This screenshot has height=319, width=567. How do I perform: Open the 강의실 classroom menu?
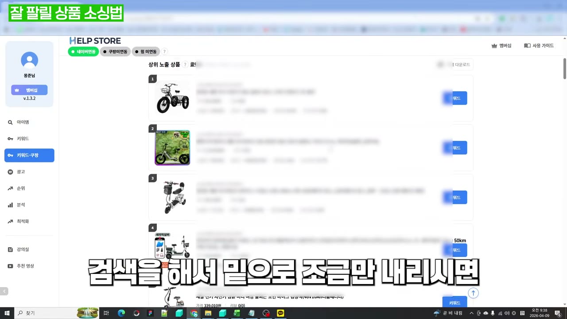[x=29, y=249]
